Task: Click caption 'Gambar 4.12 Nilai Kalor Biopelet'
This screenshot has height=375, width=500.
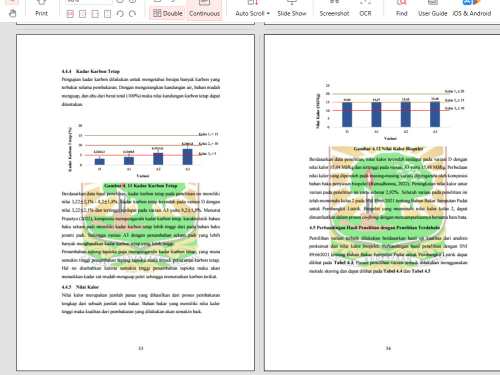Action: [x=388, y=148]
